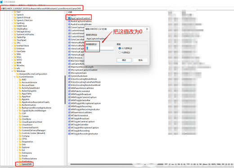Click the value name field showing AppCaptureEnabled
Screen dimensions: 234x168
pyautogui.click(x=117, y=39)
